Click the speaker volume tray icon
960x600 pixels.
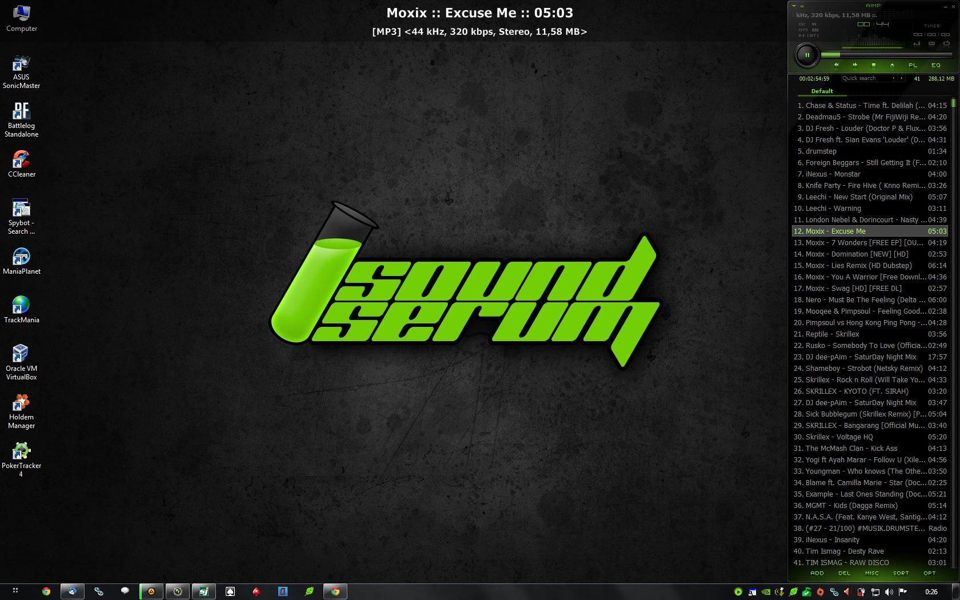[x=889, y=591]
